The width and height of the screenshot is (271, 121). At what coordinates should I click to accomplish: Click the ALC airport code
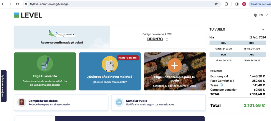[252, 55]
